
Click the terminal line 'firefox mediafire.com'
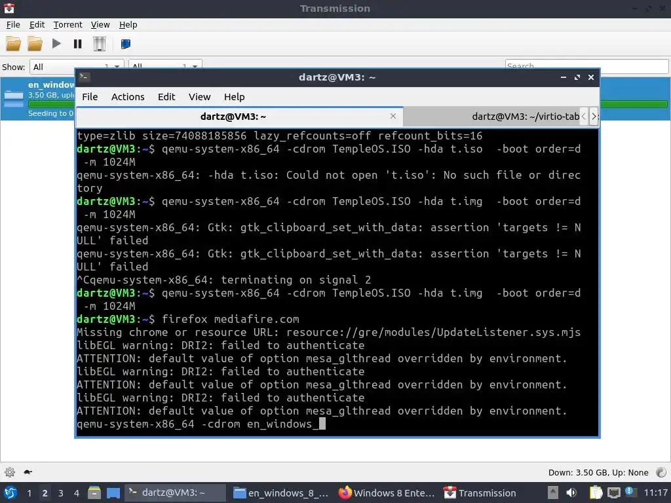(x=230, y=319)
